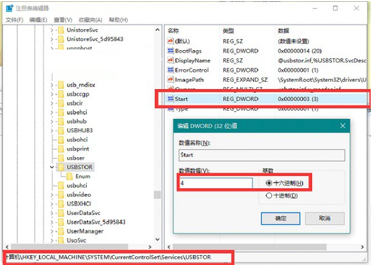Open the 收藏夹(A) menu
Image resolution: width=372 pixels, height=265 pixels.
(90, 20)
